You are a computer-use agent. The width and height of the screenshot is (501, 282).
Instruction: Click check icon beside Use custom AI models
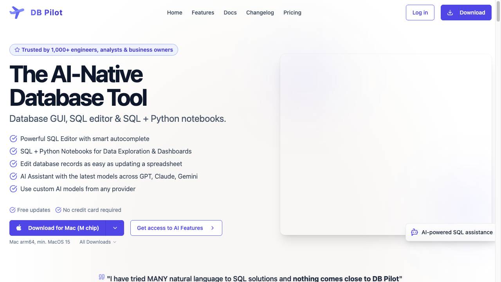[13, 189]
